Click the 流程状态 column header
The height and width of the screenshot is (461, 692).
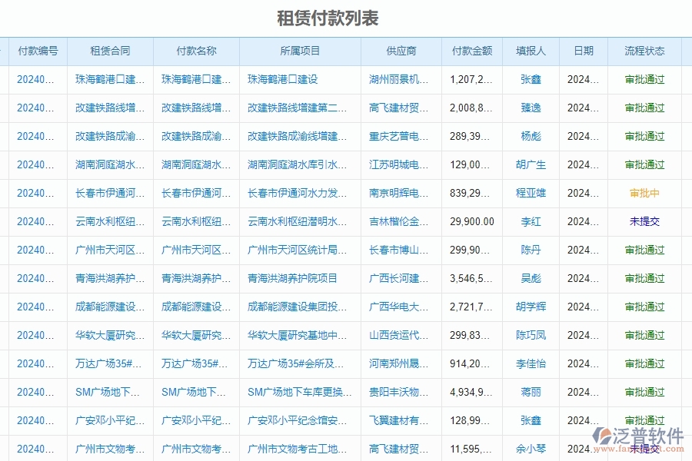644,50
